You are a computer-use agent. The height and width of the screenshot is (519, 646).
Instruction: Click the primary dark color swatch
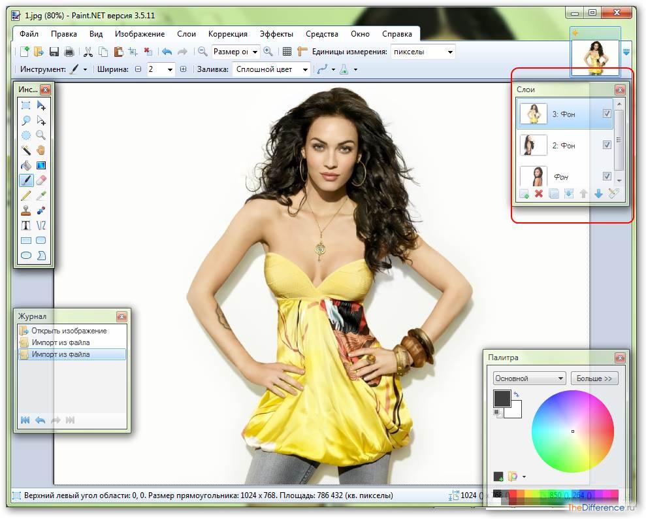point(502,399)
